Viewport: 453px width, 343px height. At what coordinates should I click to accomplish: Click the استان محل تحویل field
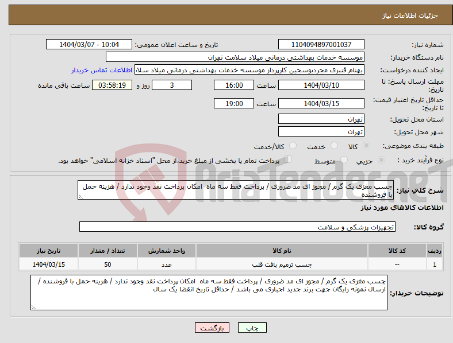tap(321, 119)
